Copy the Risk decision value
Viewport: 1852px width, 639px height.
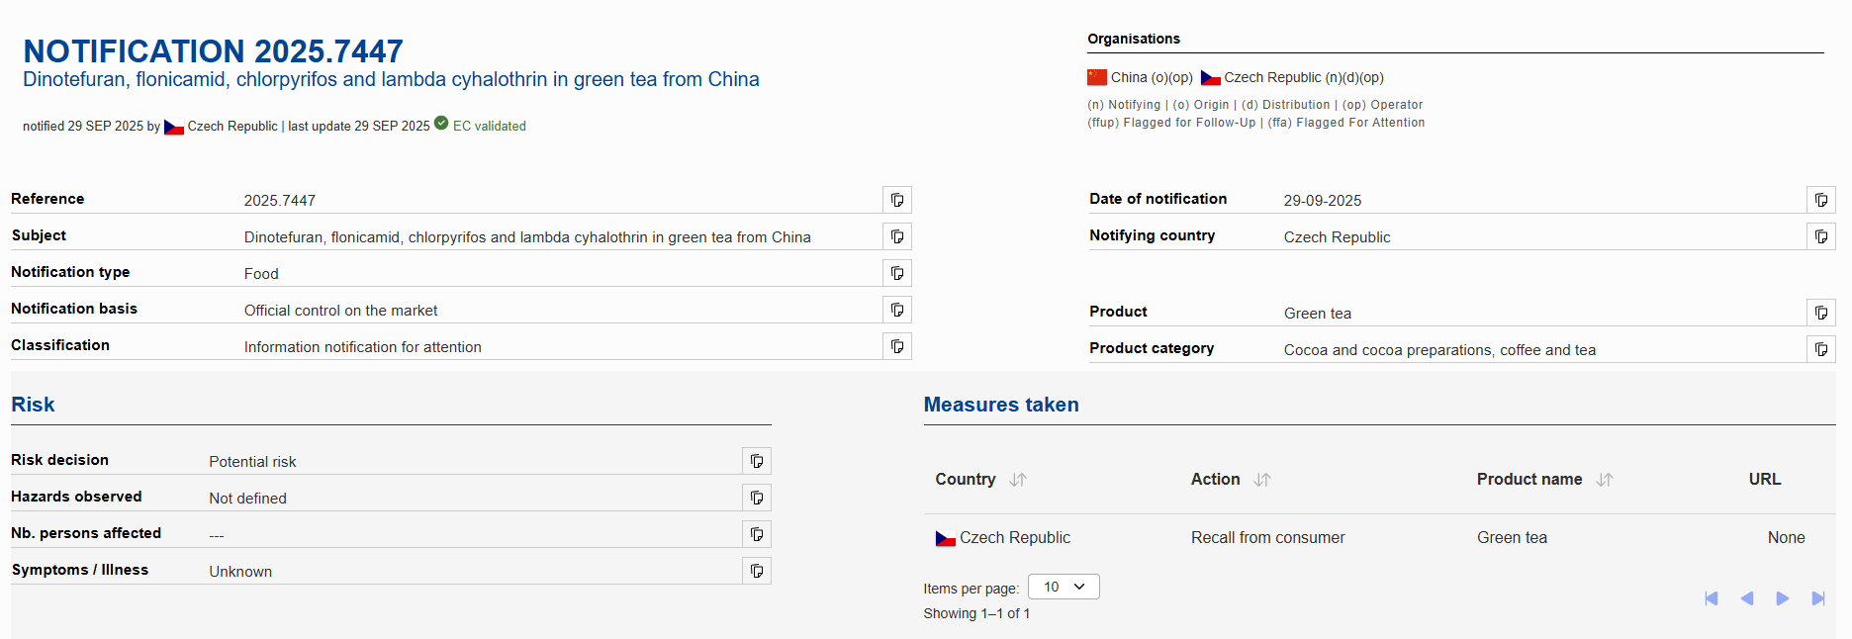(757, 461)
